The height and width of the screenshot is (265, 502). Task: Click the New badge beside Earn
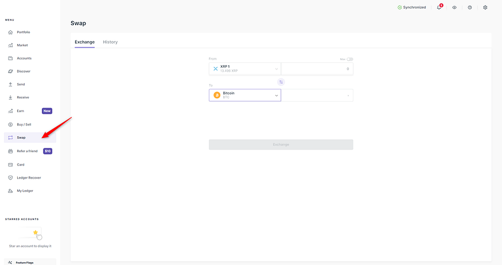47,111
